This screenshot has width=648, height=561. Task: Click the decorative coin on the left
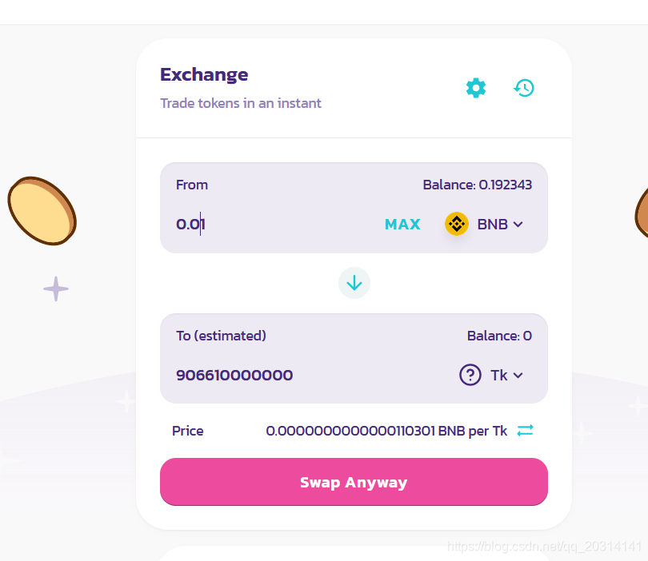point(42,211)
